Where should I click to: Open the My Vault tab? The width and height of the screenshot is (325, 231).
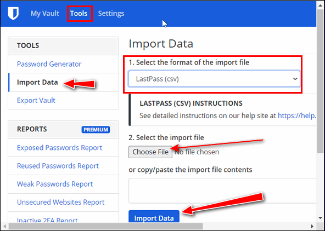tap(45, 14)
